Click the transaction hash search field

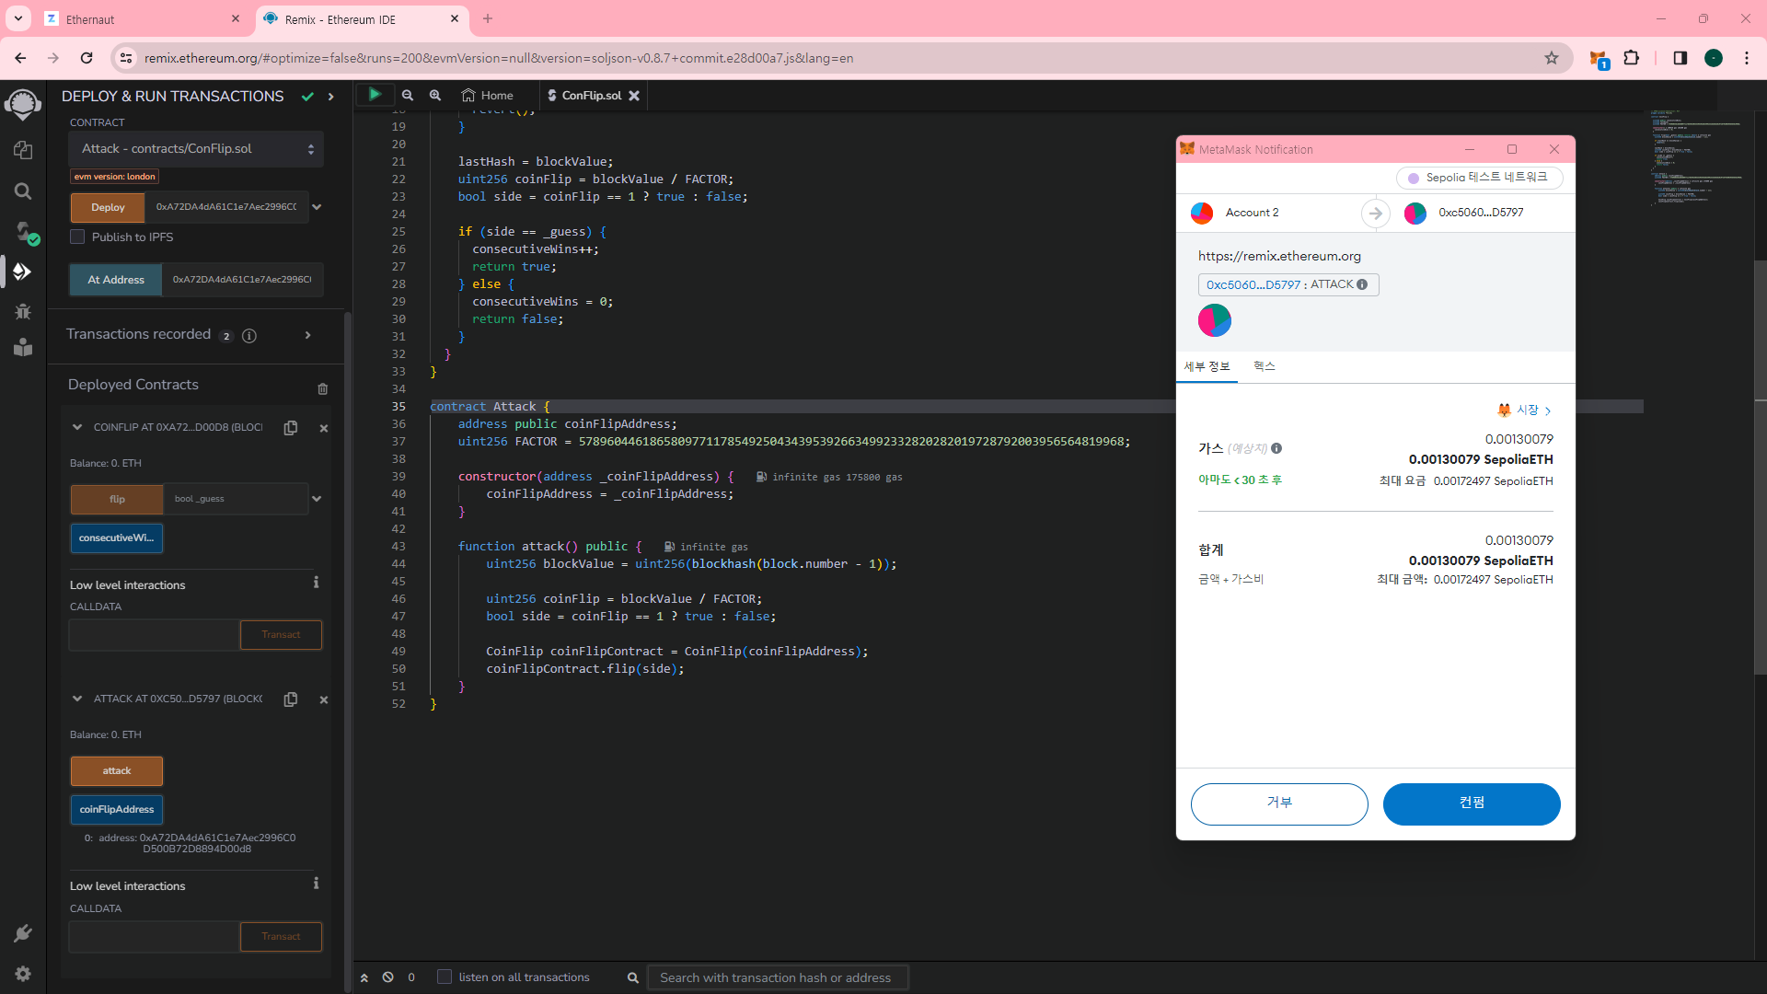[778, 977]
